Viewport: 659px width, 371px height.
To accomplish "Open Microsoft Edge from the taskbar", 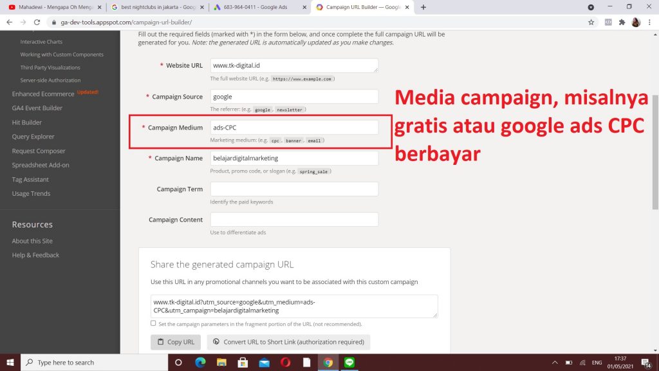I will pyautogui.click(x=200, y=362).
